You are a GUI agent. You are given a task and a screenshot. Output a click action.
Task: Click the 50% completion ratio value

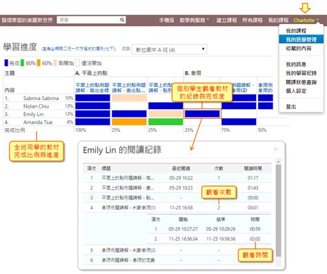click(x=262, y=130)
